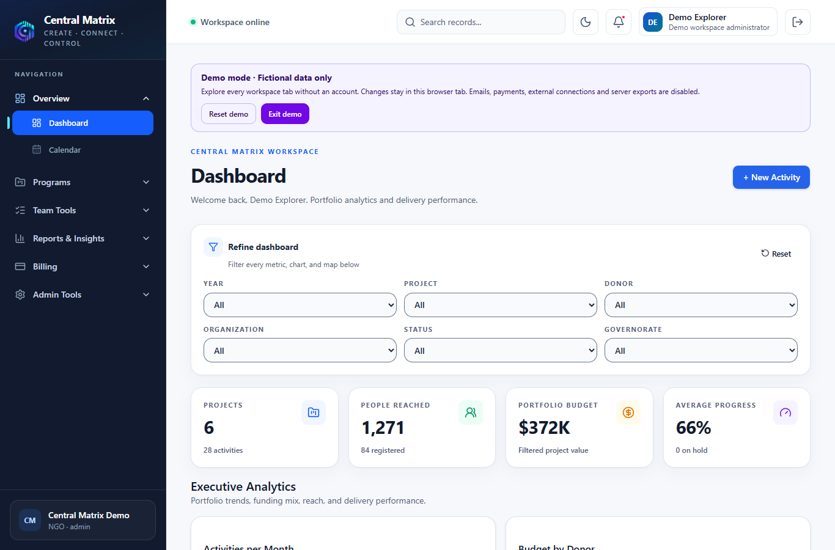Click the New Activity button
The height and width of the screenshot is (550, 835).
771,177
